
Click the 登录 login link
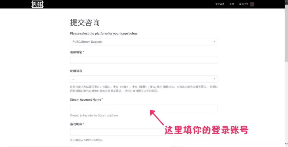[x=232, y=4]
